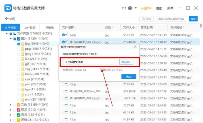Click the app logo icon in title bar
The width and height of the screenshot is (203, 123).
click(7, 8)
